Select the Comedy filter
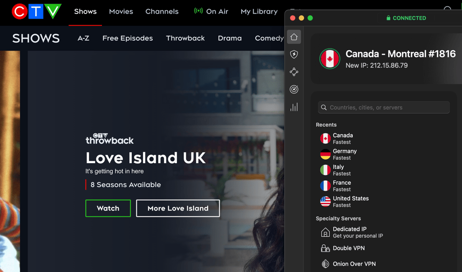This screenshot has width=462, height=272. (x=269, y=38)
